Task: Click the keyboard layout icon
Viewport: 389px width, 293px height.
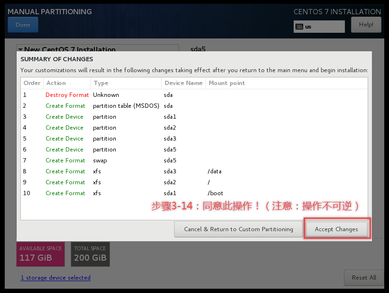Action: click(299, 27)
